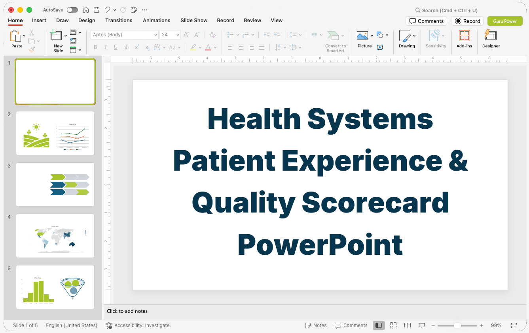Click the Comments button at top right

pyautogui.click(x=426, y=21)
